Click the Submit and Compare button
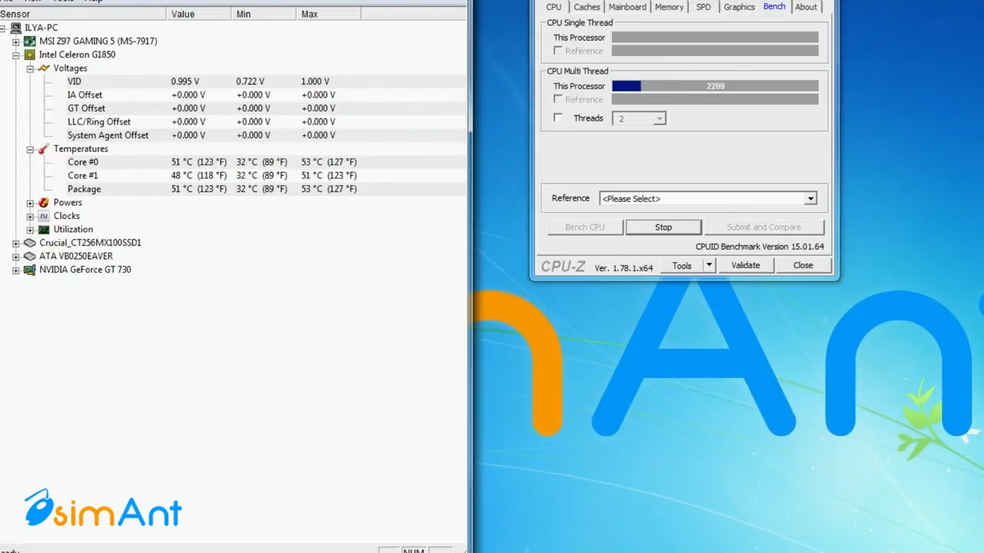984x553 pixels. pyautogui.click(x=764, y=227)
